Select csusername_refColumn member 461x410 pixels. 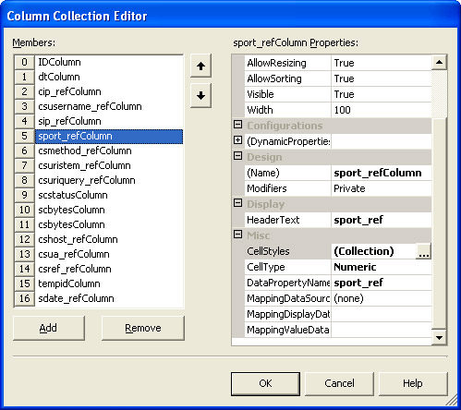109,106
